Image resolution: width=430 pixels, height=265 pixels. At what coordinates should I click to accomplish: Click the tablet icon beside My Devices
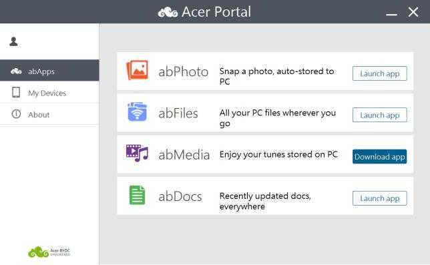(x=16, y=92)
